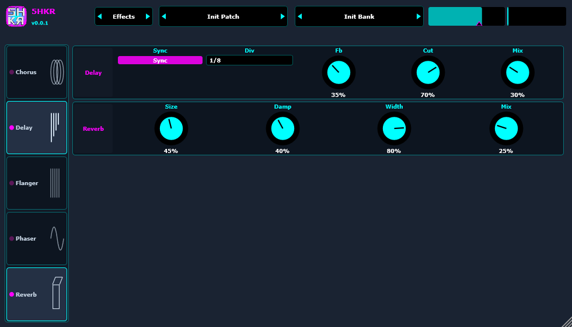Click the Chorus rings icon

pos(57,72)
